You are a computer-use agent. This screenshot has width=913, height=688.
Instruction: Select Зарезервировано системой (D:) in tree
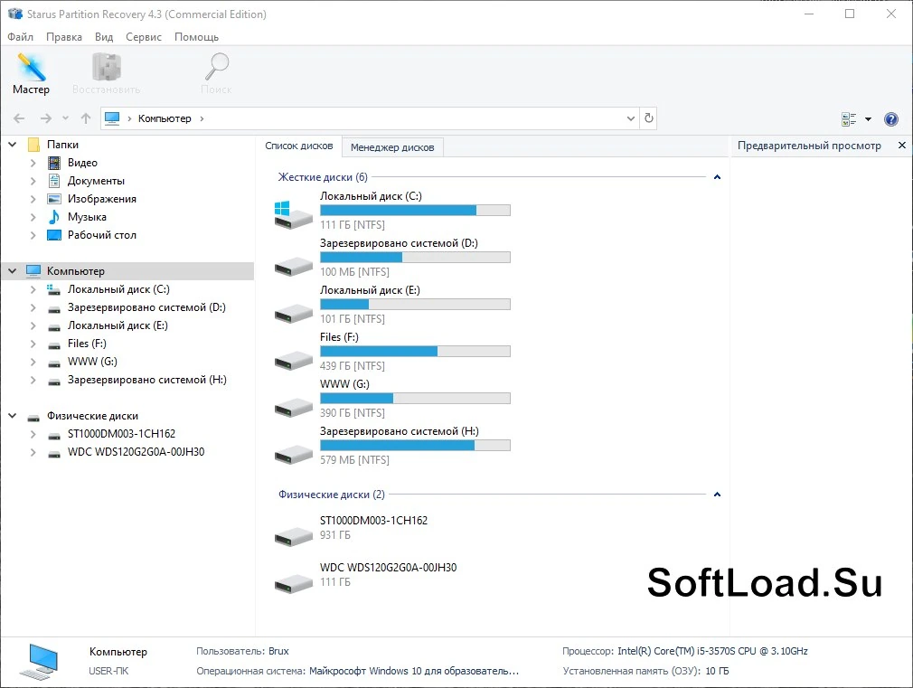click(146, 307)
